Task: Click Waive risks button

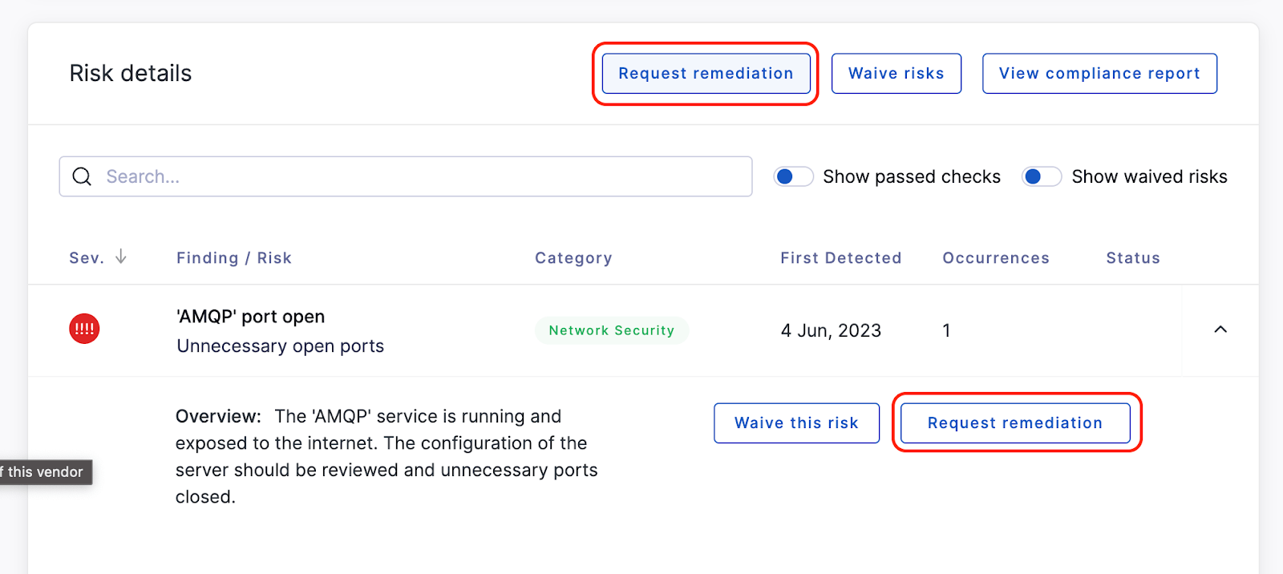Action: point(896,74)
